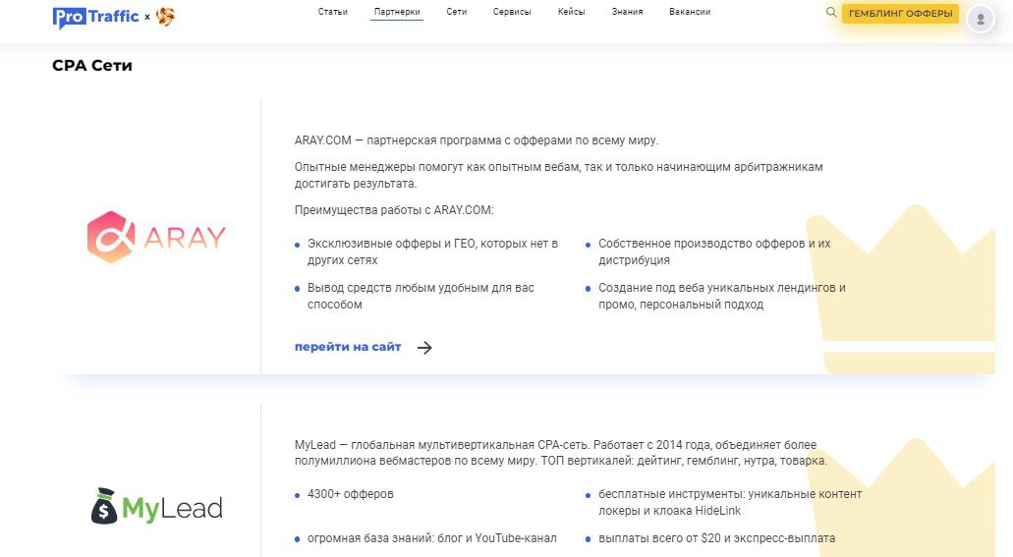The image size is (1013, 557).
Task: Open the user profile avatar
Action: click(980, 19)
